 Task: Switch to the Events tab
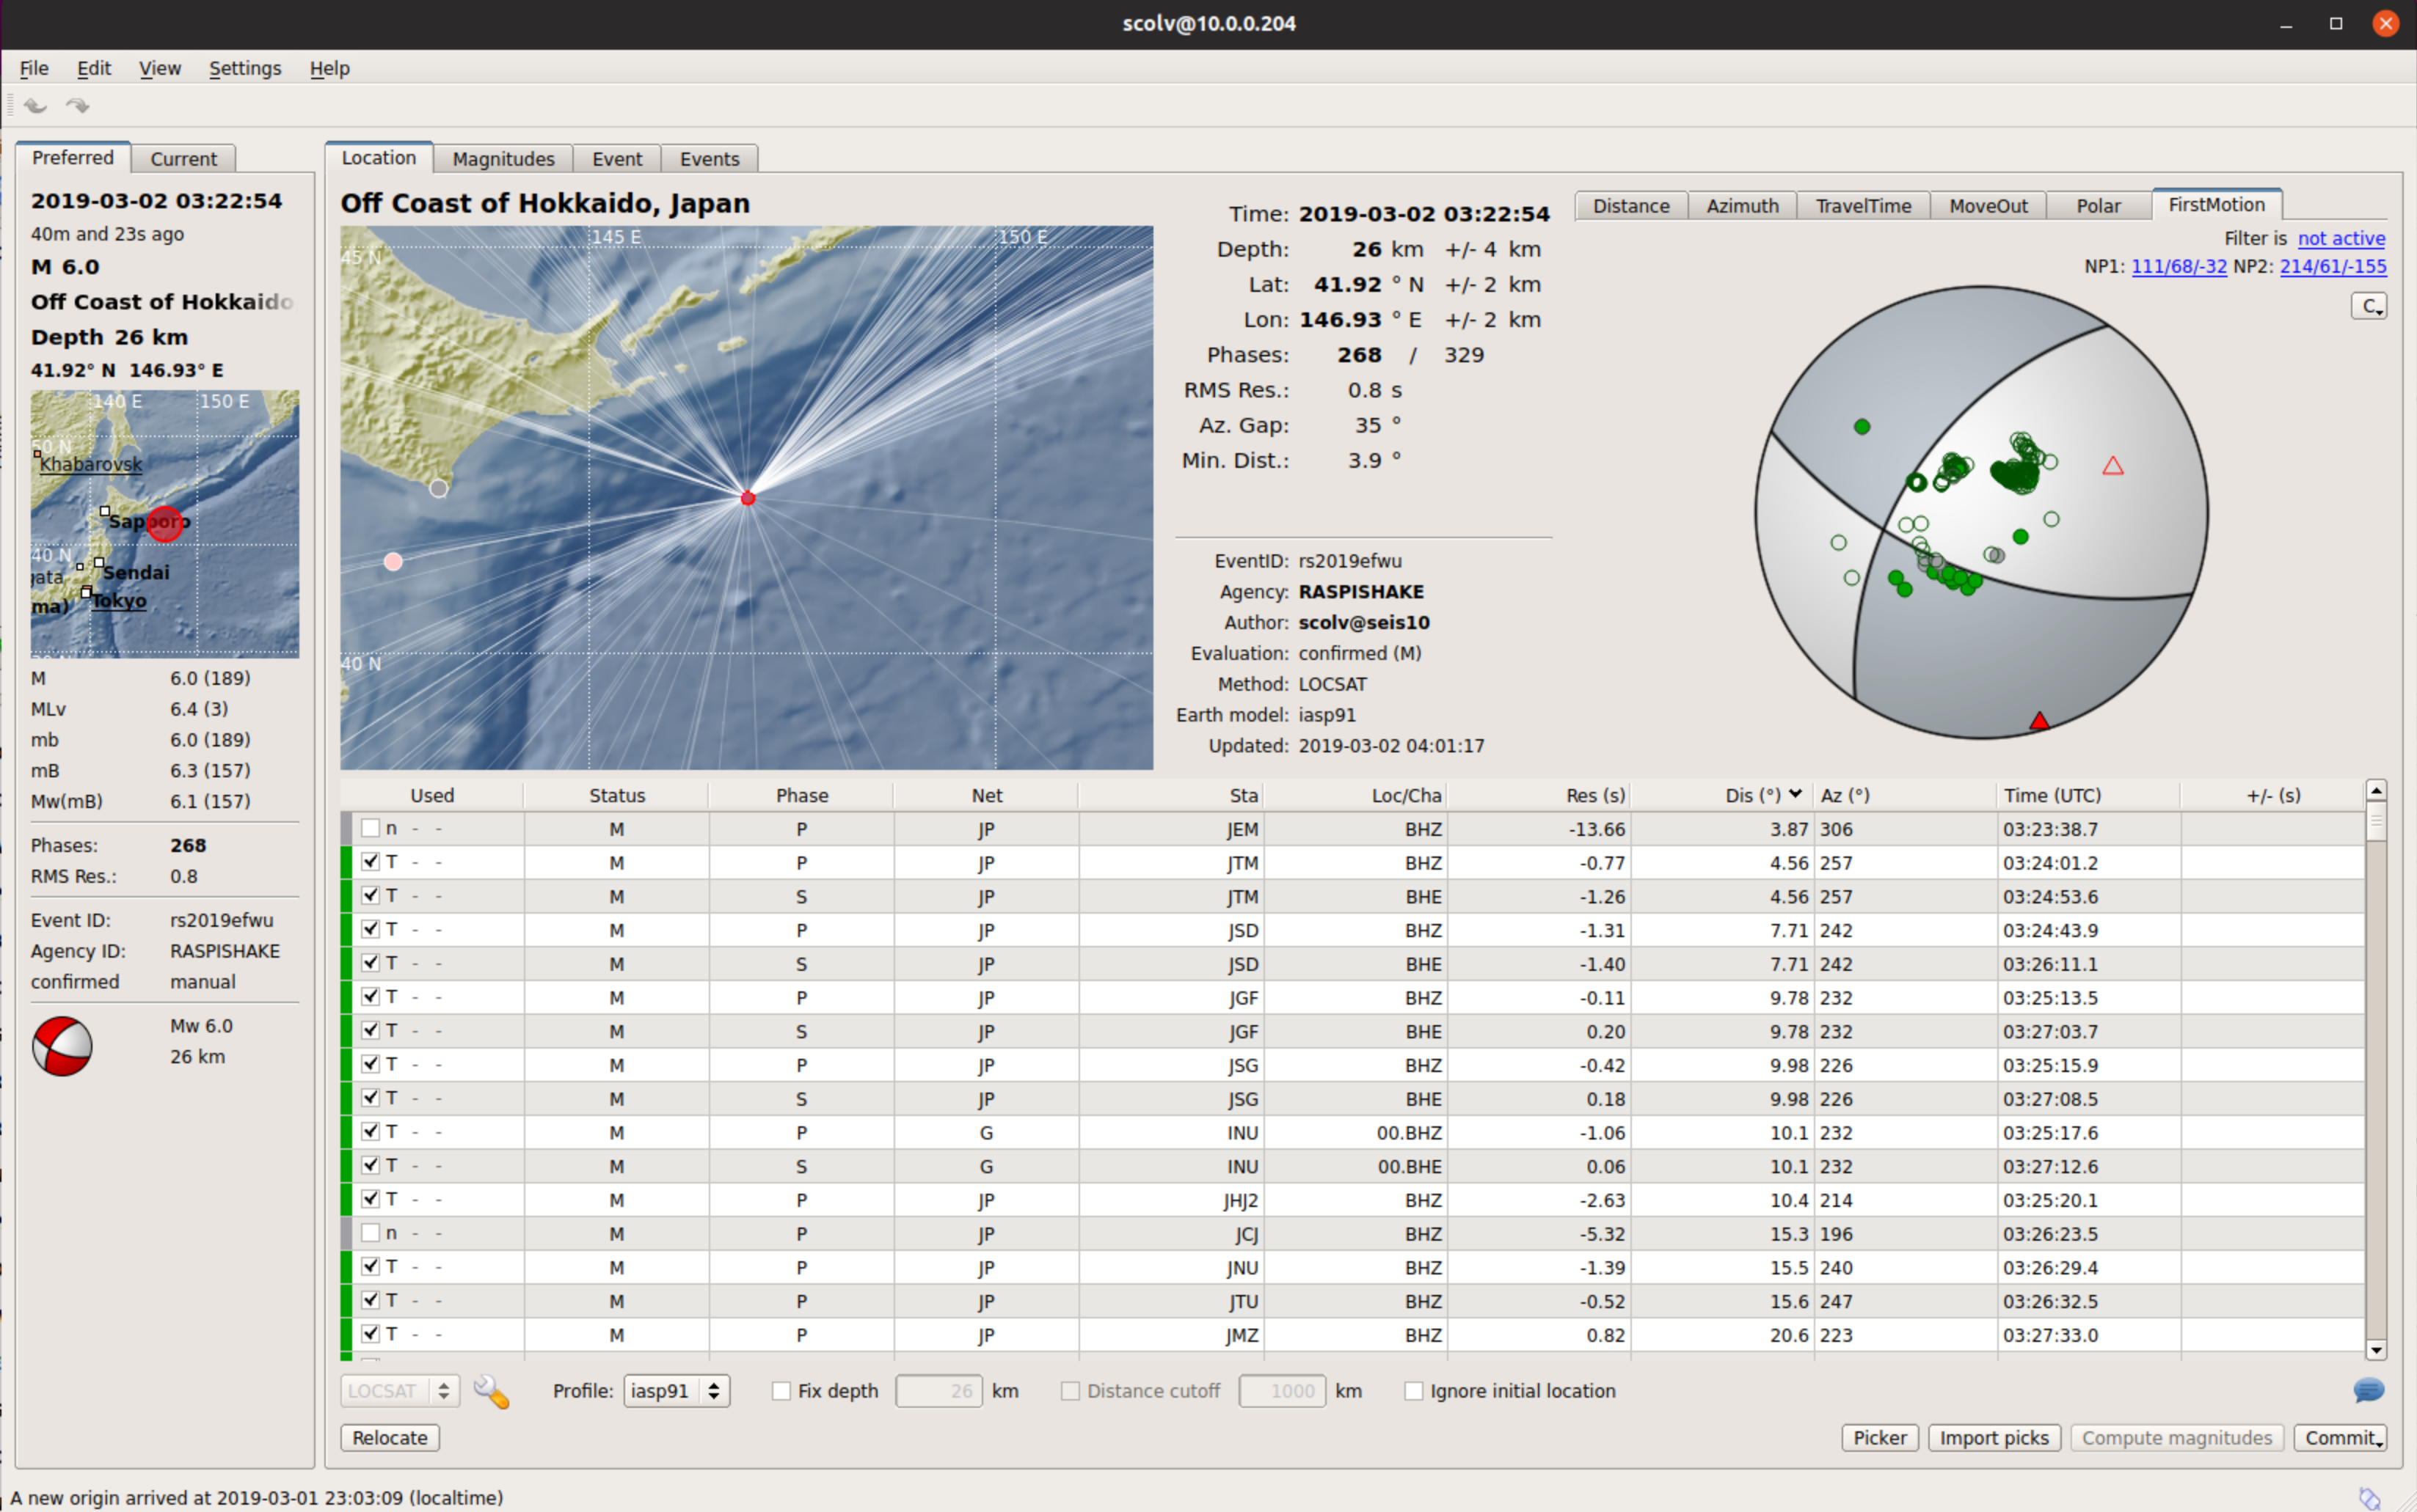pyautogui.click(x=710, y=159)
